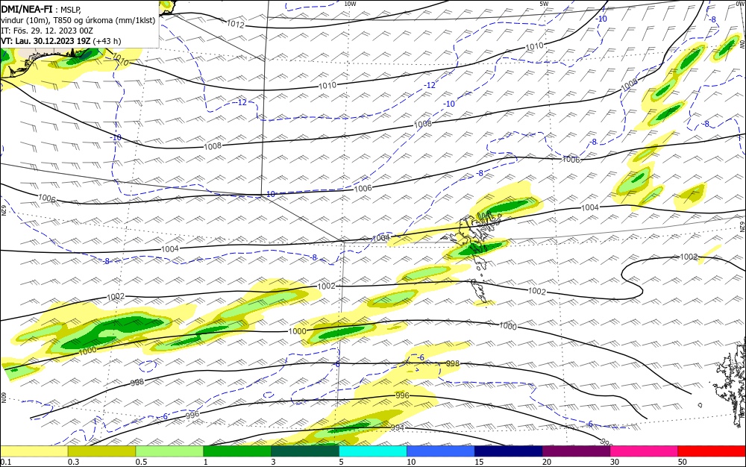Image resolution: width=746 pixels, height=467 pixels.
Task: Click the "5W" longitude label
Action: coord(544,4)
